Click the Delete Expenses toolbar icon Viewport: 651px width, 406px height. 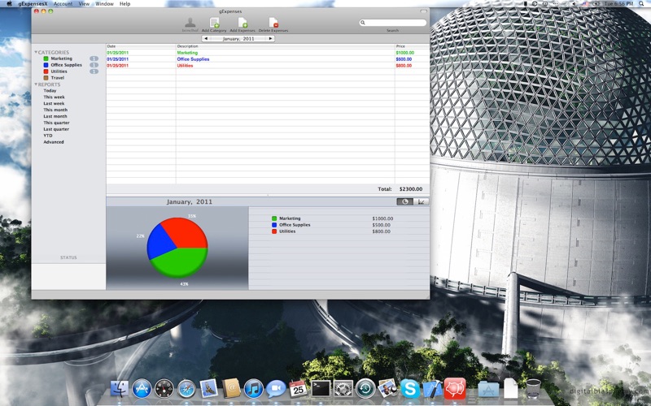click(273, 23)
